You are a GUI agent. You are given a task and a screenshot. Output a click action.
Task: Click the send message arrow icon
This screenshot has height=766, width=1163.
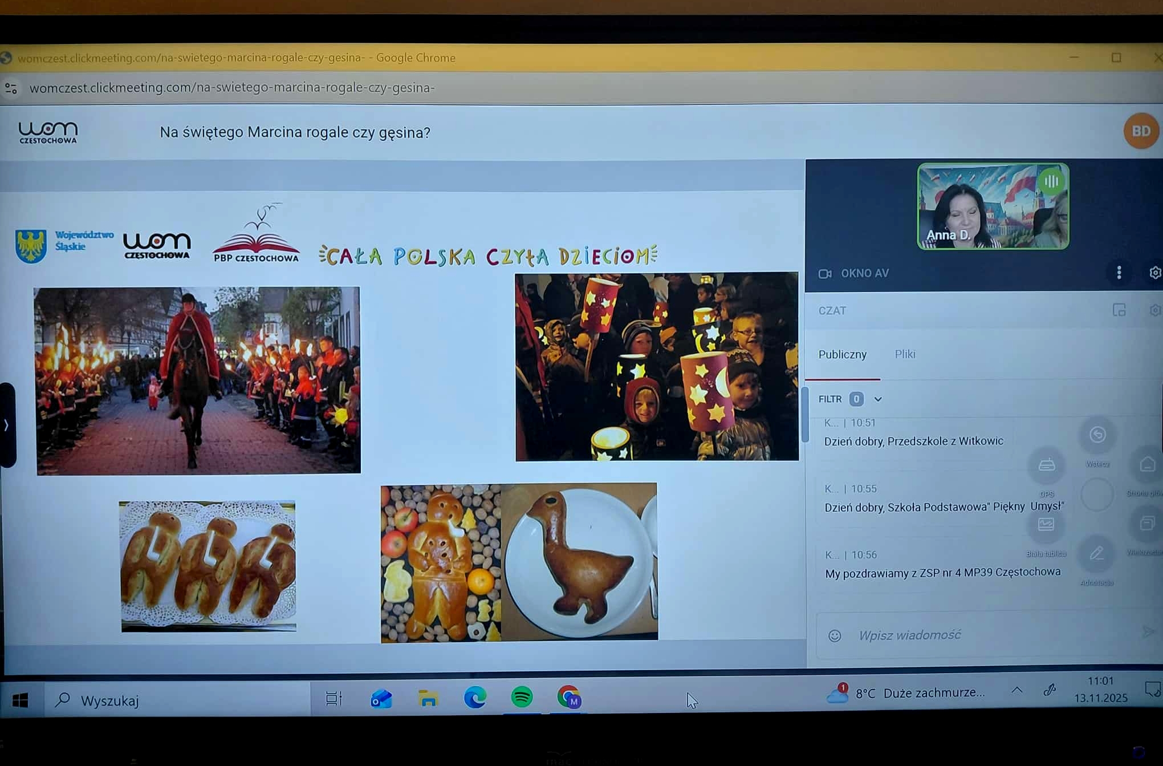[x=1148, y=632]
